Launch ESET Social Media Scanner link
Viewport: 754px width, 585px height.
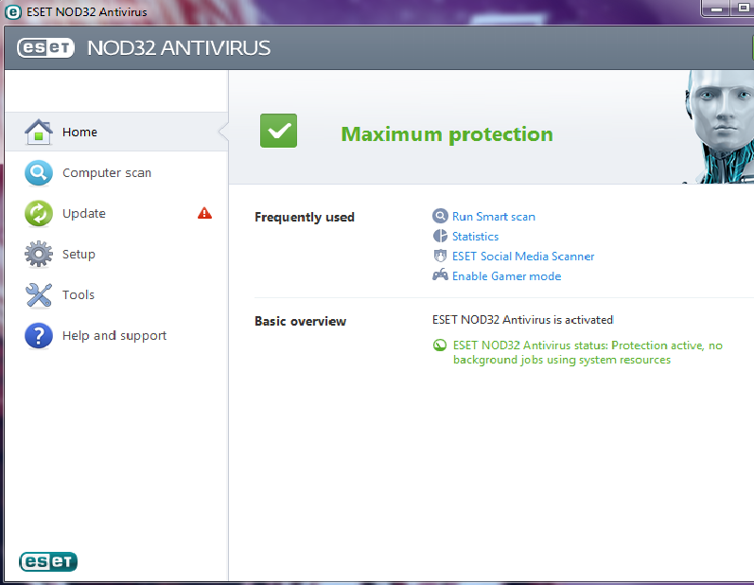523,257
